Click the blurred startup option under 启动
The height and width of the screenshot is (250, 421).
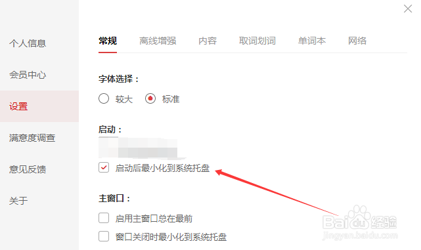[139, 148]
